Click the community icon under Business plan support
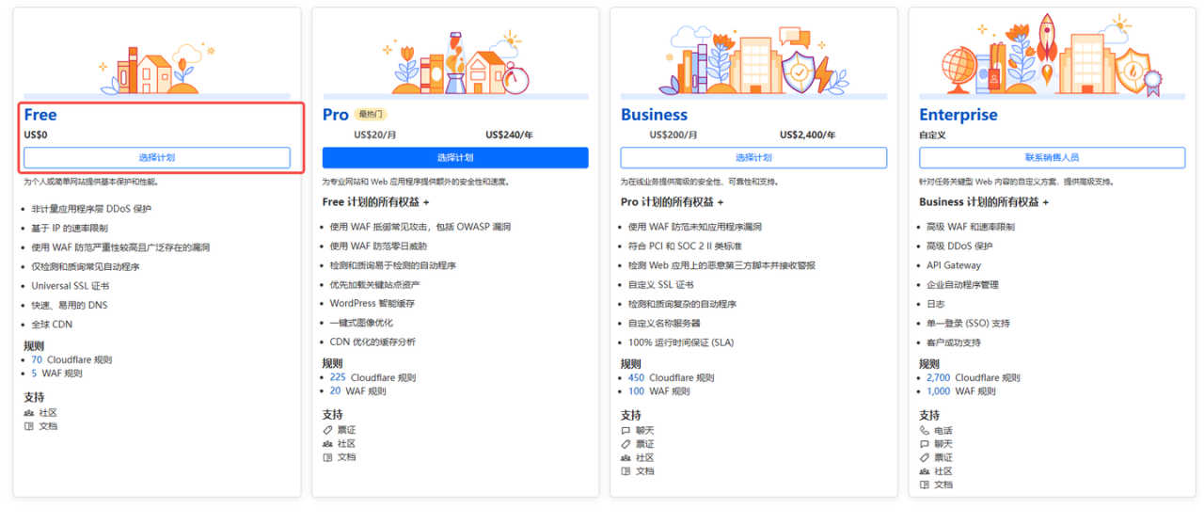The image size is (1204, 525). 626,457
